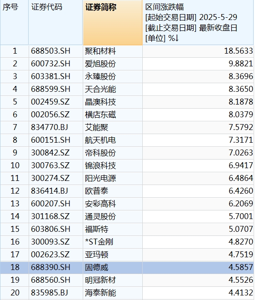Click the 帝科股份 name cell

tap(113, 153)
